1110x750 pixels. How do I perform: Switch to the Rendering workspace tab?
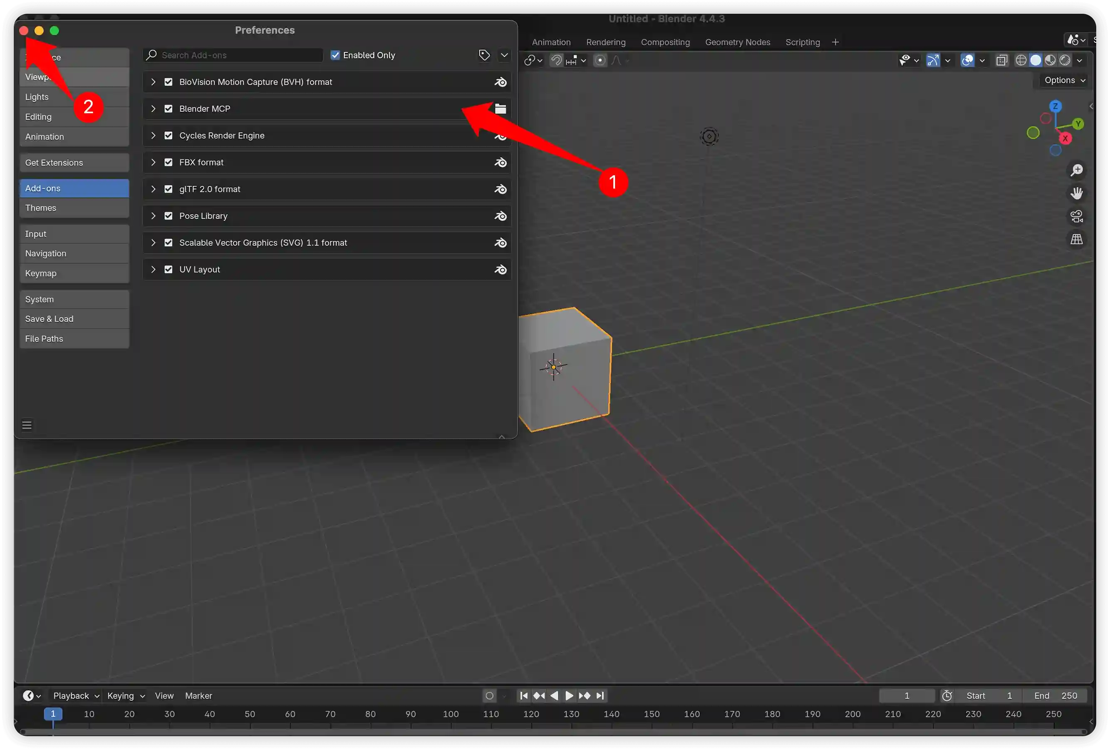pos(606,42)
